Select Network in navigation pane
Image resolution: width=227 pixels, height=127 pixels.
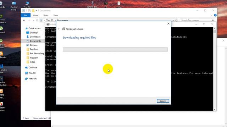[32, 79]
